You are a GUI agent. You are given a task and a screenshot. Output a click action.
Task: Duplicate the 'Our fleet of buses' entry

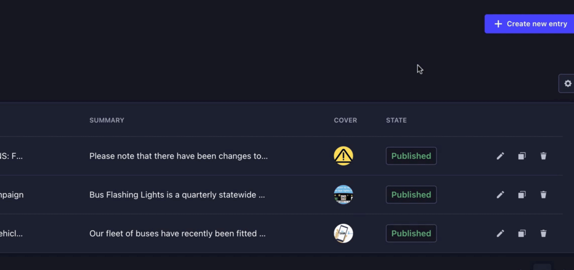(522, 233)
